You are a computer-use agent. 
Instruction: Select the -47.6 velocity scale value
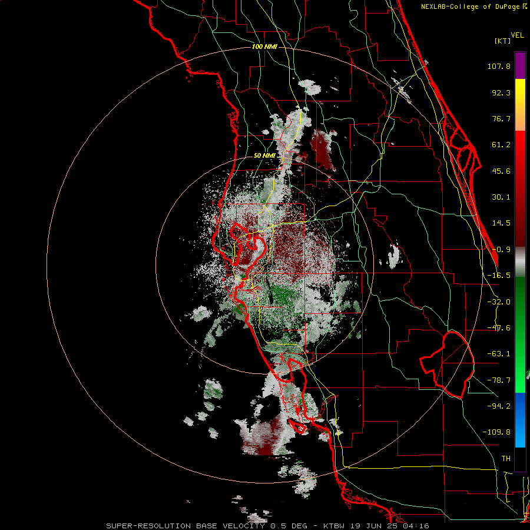[499, 328]
